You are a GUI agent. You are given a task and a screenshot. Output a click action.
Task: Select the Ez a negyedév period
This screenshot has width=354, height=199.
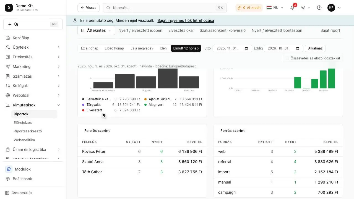coord(142,48)
